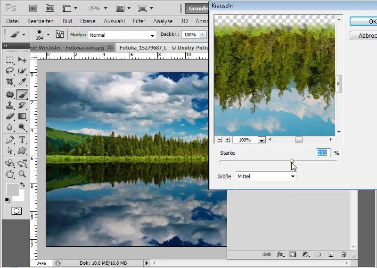Swap foreground and background colors
Screen dimensions: 377x268
coord(23,184)
